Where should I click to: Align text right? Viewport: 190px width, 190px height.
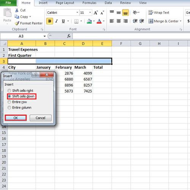pyautogui.click(x=125, y=21)
